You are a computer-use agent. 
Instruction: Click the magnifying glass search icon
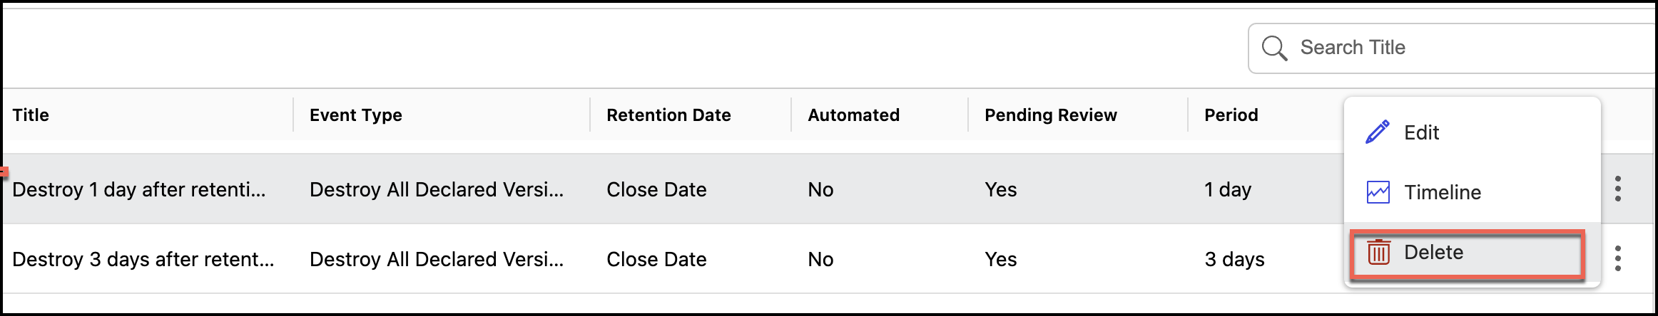pyautogui.click(x=1274, y=48)
